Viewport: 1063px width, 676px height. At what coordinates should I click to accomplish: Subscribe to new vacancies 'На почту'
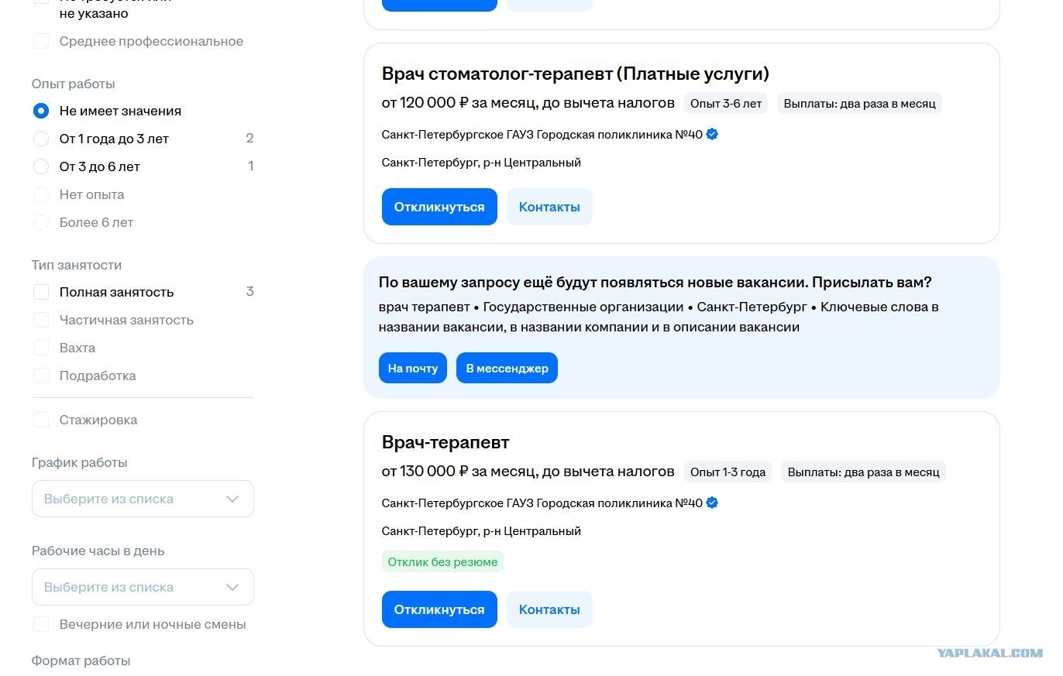[413, 368]
